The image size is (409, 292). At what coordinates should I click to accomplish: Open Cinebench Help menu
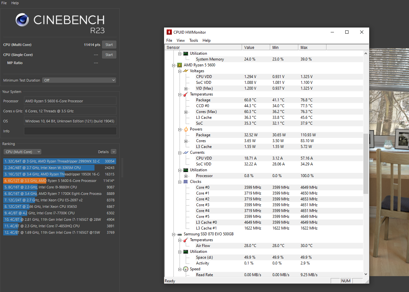pos(15,3)
